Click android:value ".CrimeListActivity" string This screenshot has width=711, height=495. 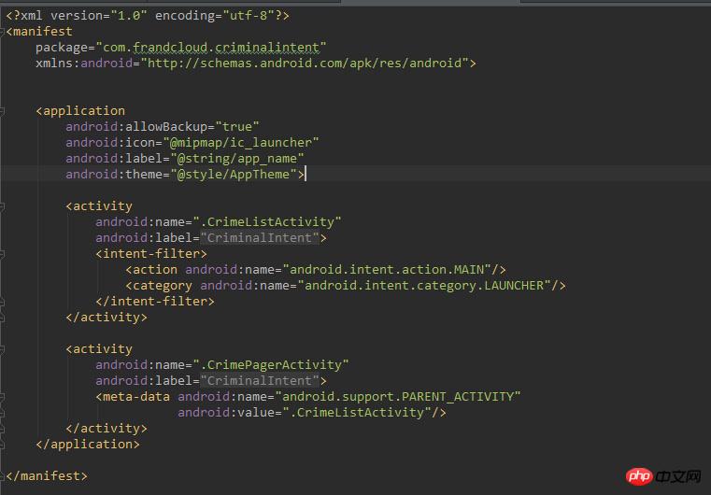pos(357,413)
